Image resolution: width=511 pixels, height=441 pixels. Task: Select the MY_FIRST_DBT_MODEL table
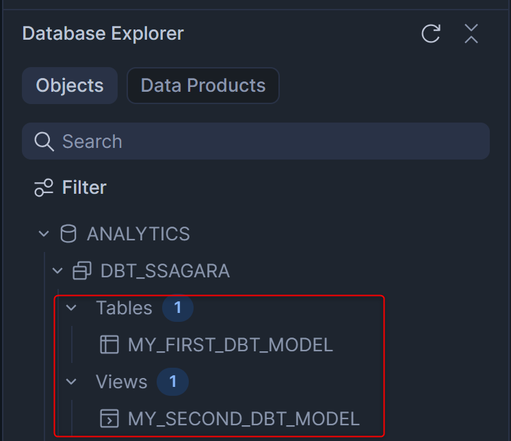pos(230,344)
